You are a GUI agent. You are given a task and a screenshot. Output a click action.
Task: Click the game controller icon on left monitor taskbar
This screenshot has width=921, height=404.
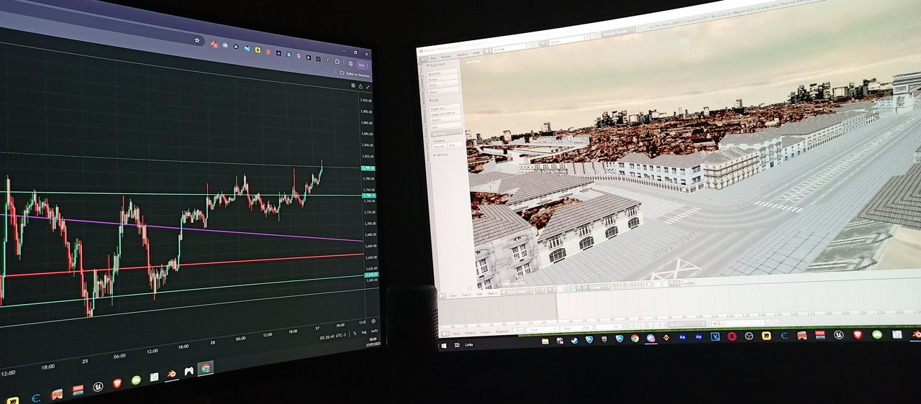[x=189, y=371]
